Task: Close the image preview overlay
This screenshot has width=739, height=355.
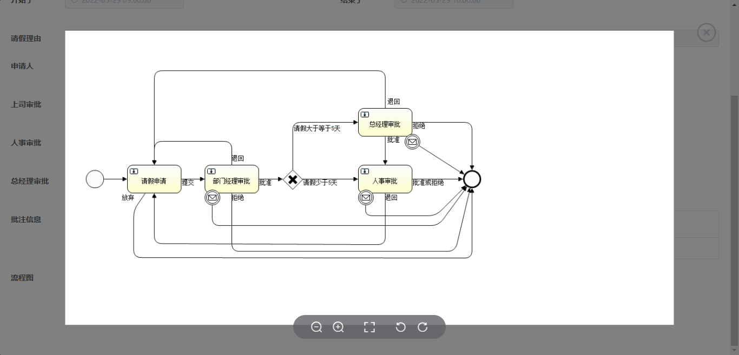Action: tap(706, 33)
